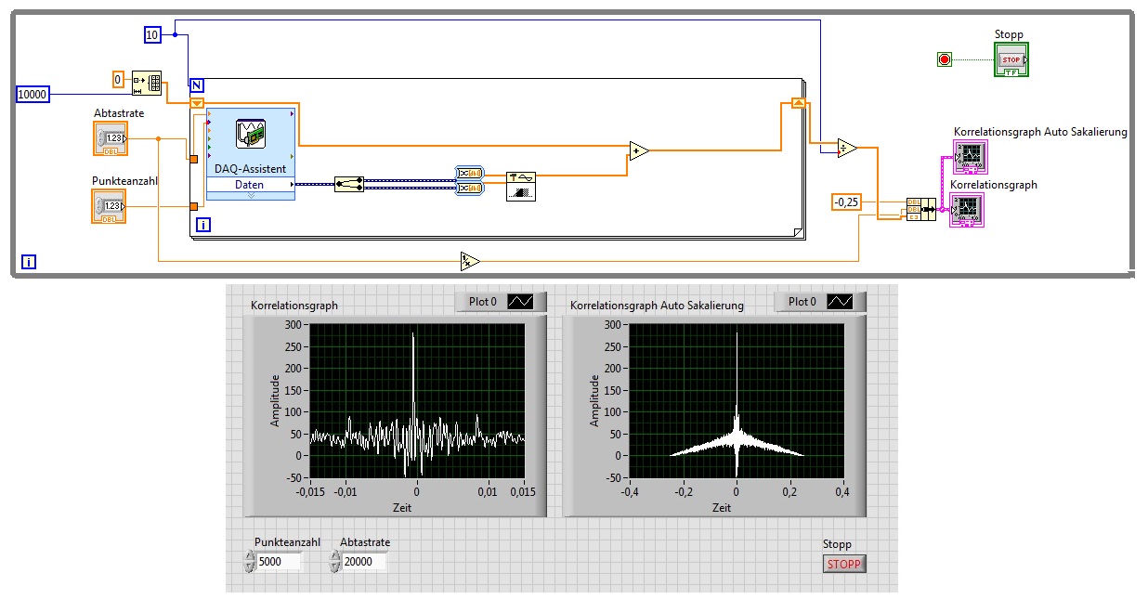The height and width of the screenshot is (599, 1148).
Task: Click the Punkteanzahl label on block diagram
Action: (123, 180)
